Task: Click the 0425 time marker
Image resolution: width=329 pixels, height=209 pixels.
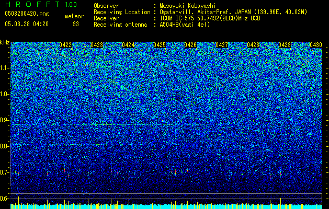Action: pos(160,45)
